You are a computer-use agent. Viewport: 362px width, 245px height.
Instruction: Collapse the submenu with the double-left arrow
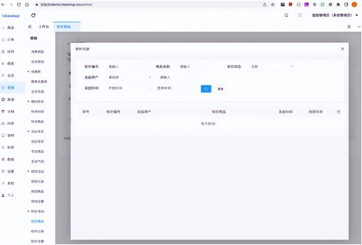point(30,27)
